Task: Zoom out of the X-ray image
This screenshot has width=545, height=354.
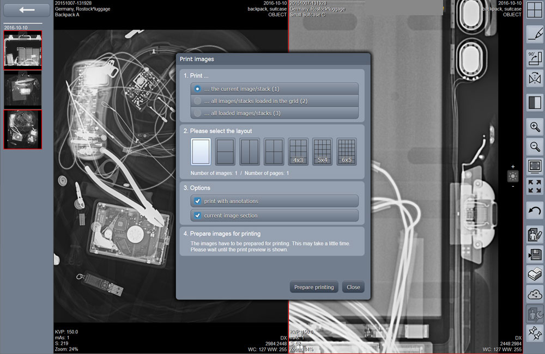Action: [534, 147]
